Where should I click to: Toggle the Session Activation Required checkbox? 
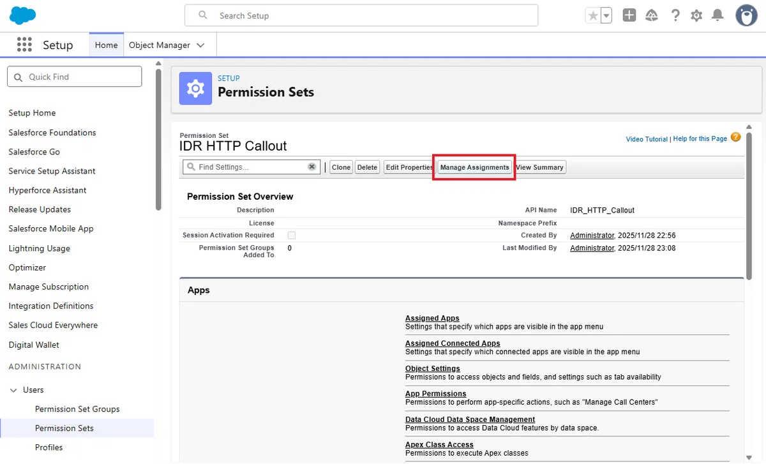pos(291,236)
